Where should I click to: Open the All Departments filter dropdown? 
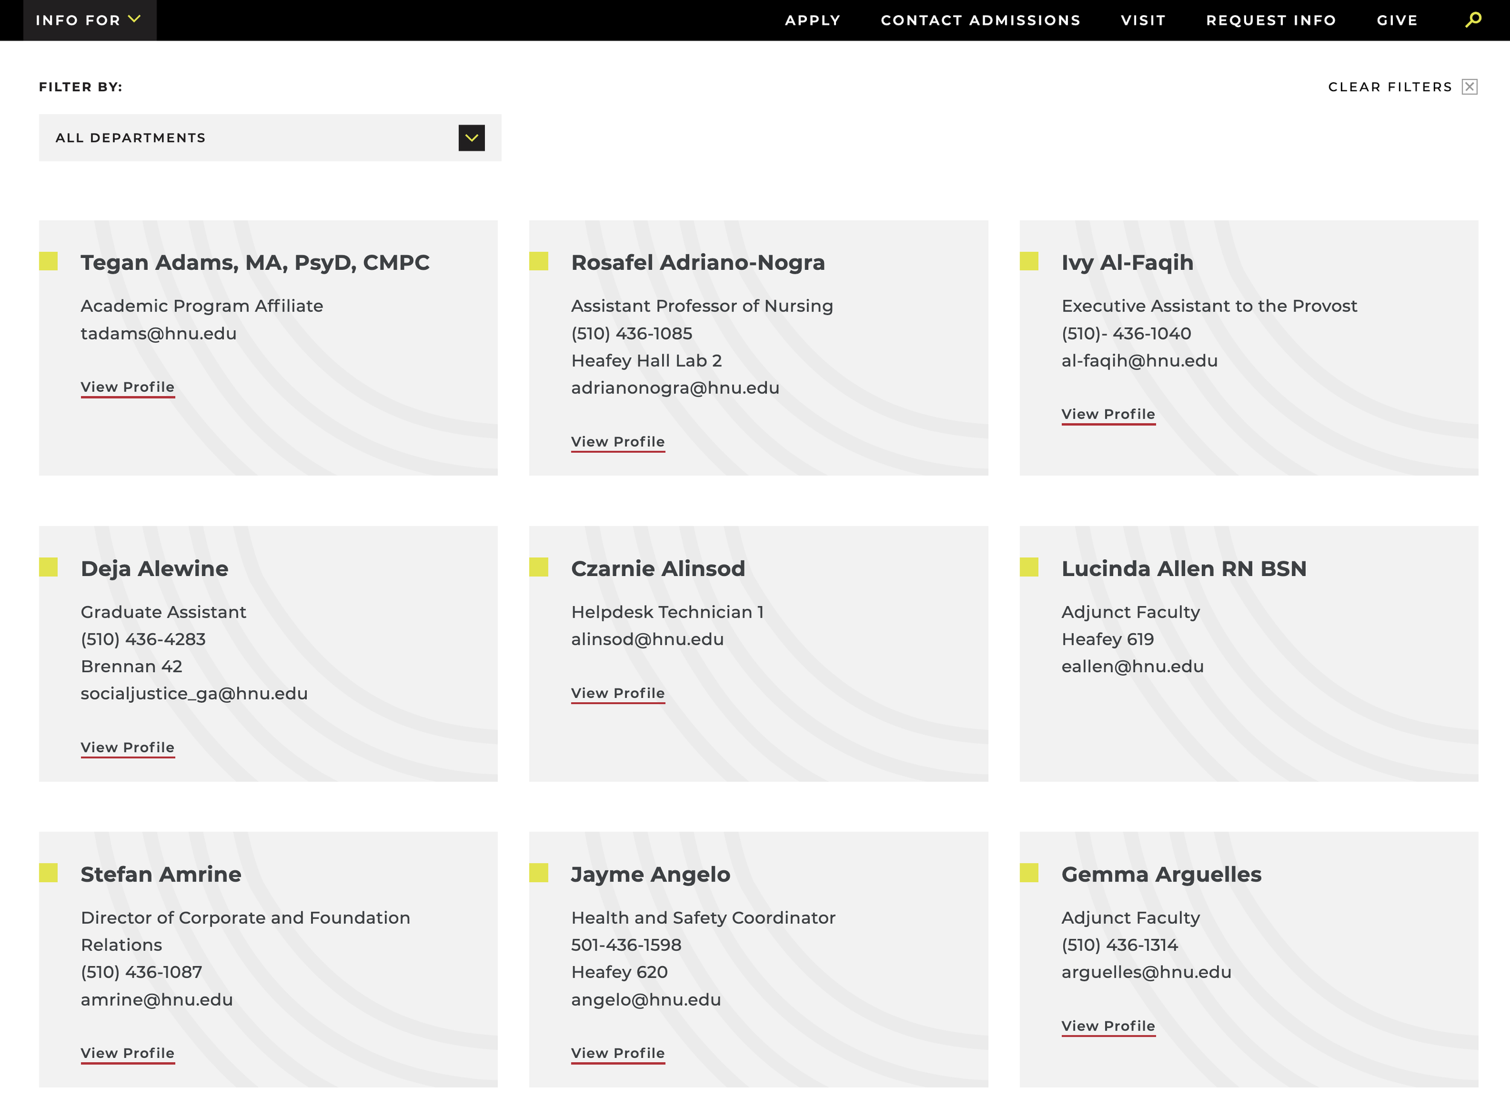pos(269,138)
